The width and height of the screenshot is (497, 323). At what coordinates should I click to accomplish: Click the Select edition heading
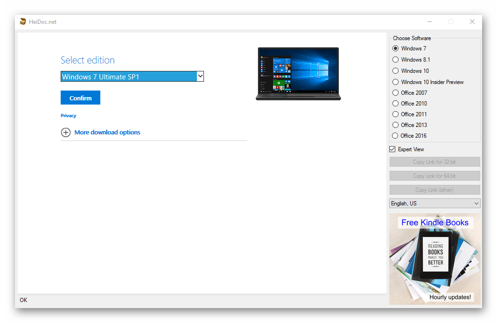88,60
